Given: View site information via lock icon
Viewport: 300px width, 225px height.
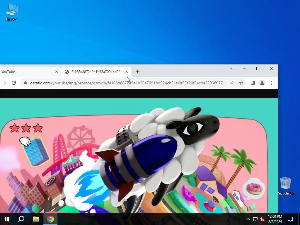Looking at the screenshot, I should click(x=25, y=83).
